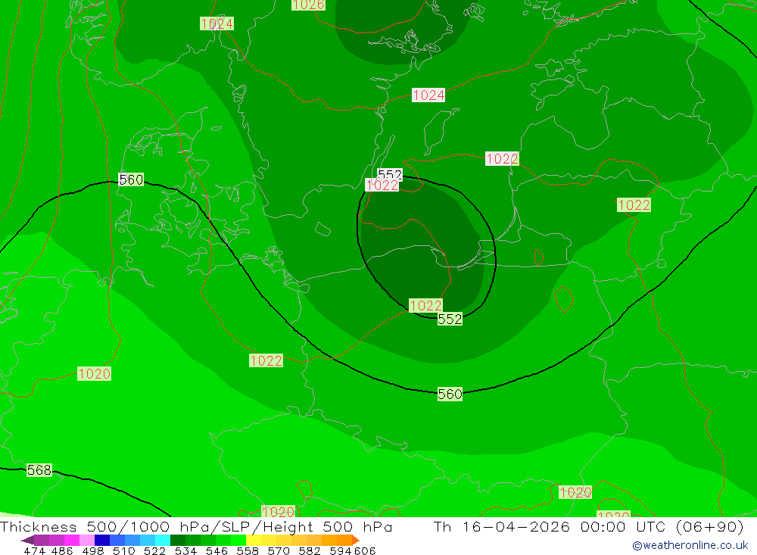Screen dimensions: 757x555
Task: Click the '(06+90)' forecast run text
Action: [710, 526]
